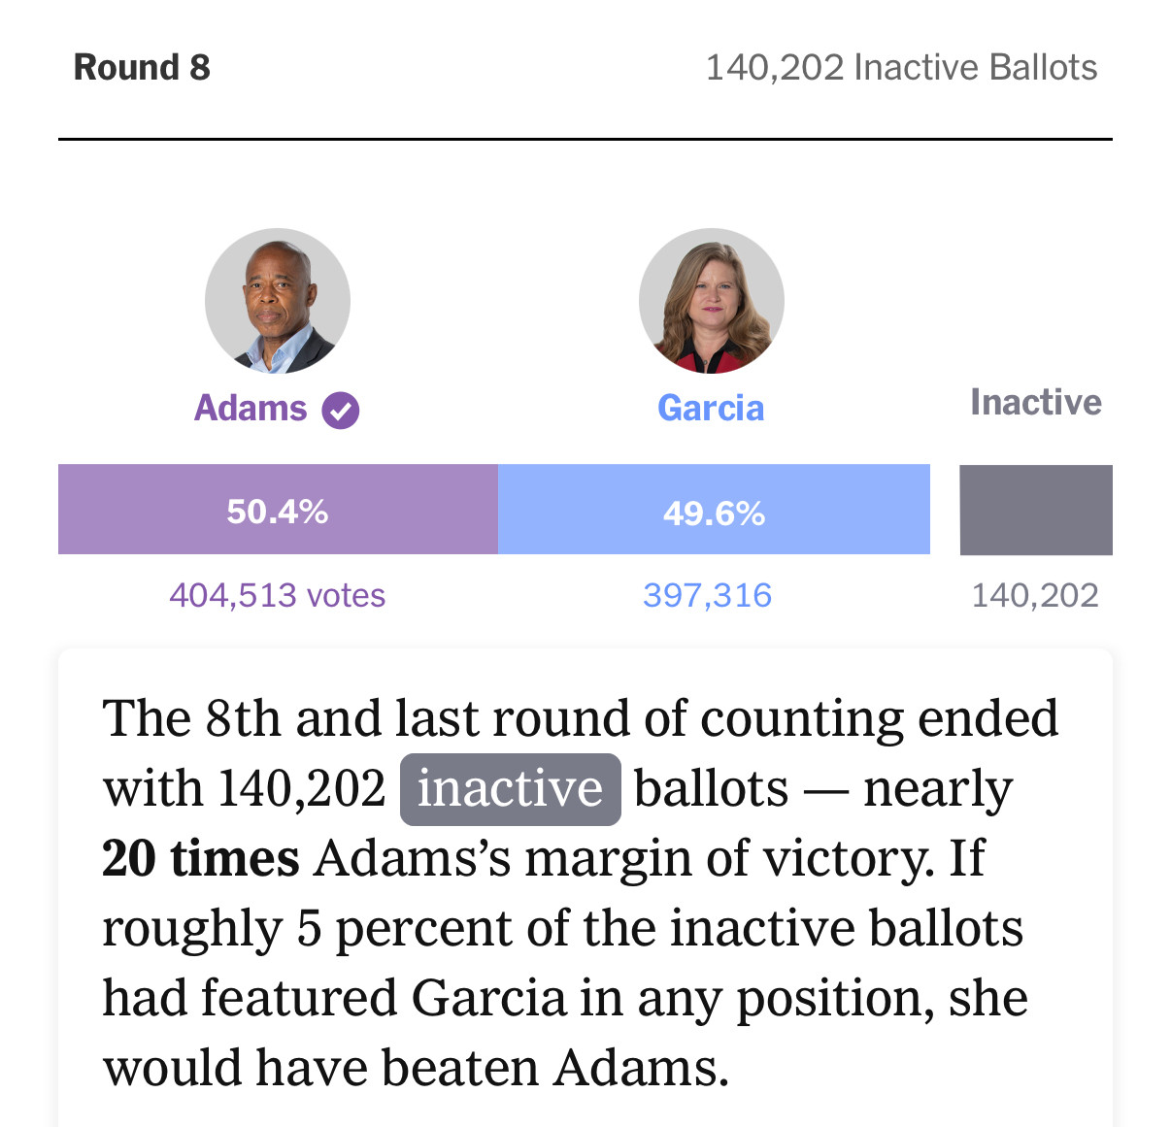
Task: Click the highlighted 'inactive' tag in the paragraph
Action: tap(511, 789)
